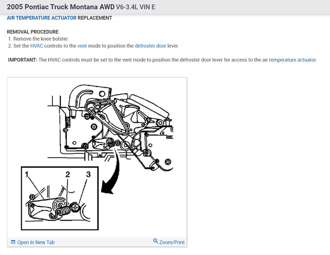Follow the defroster door link

150,46
